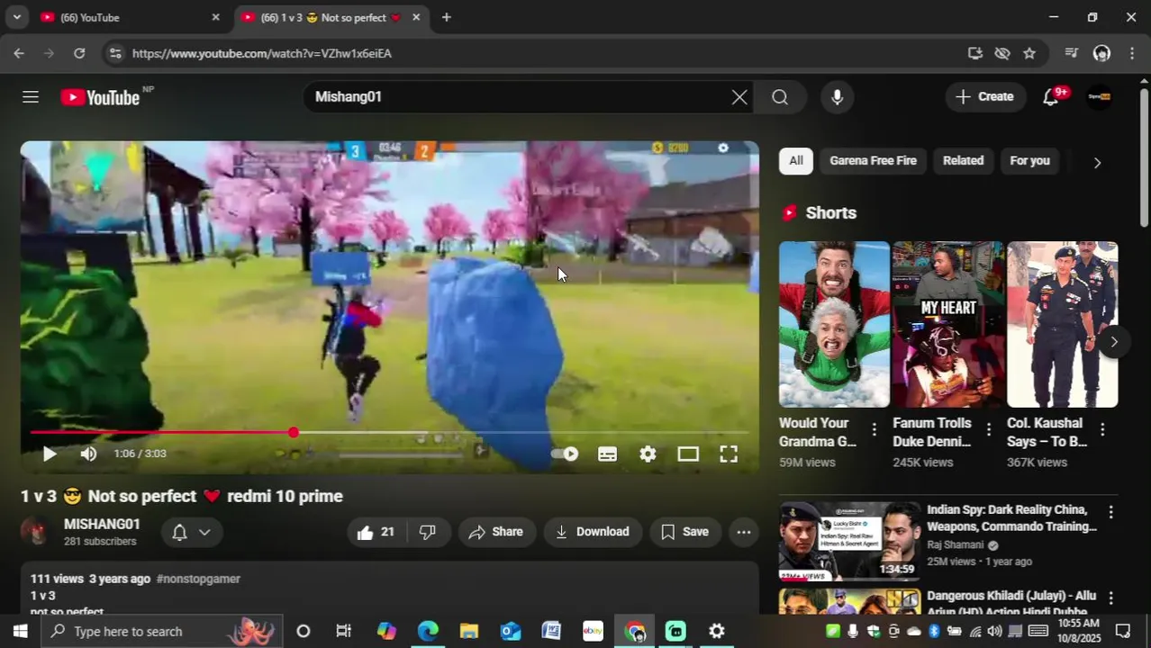Open the Settings gear in the taskbar

click(x=717, y=632)
